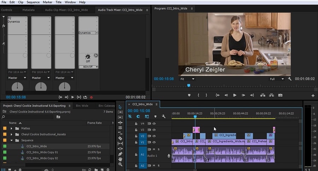Image resolution: width=318 pixels, height=171 pixels.
Task: Select CCI_Intro_Wide Copy 01 sequence
Action: point(42,152)
